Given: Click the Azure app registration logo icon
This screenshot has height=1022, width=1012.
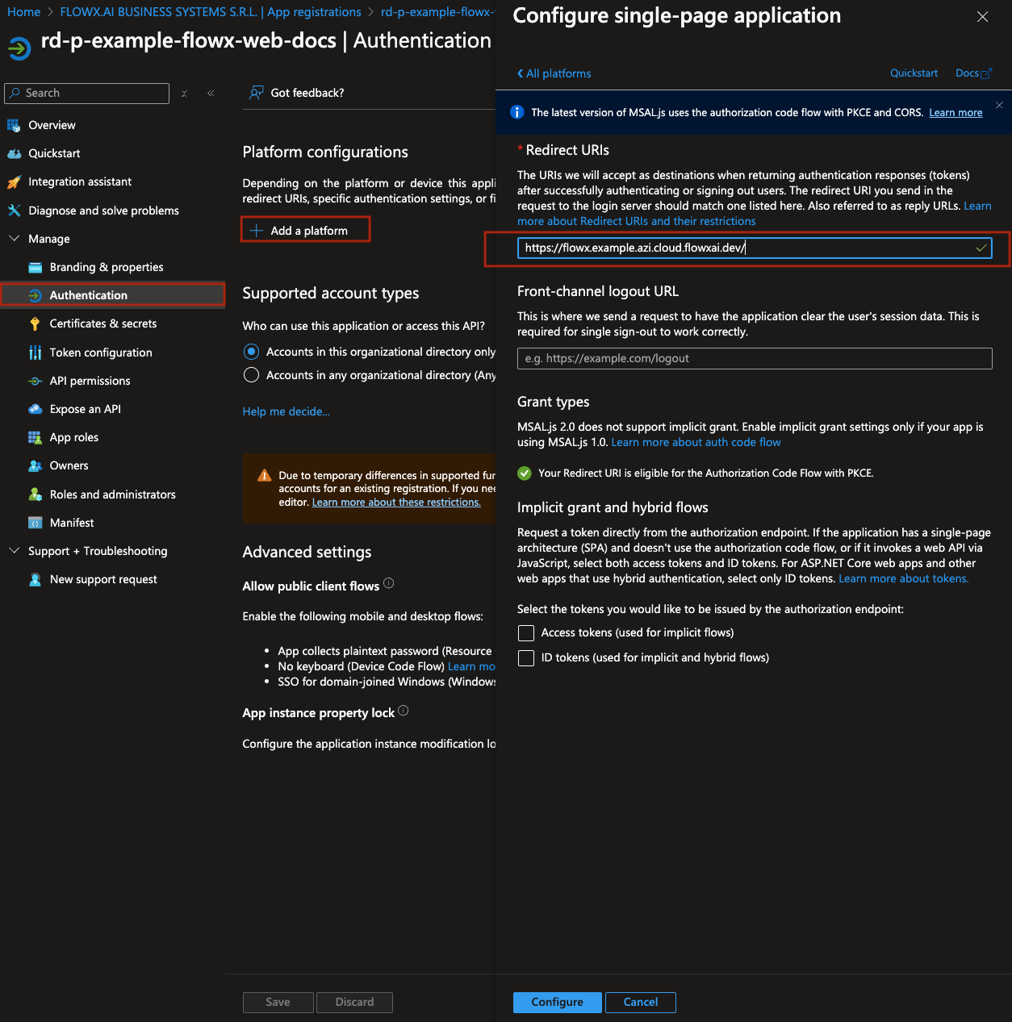Looking at the screenshot, I should click(19, 48).
